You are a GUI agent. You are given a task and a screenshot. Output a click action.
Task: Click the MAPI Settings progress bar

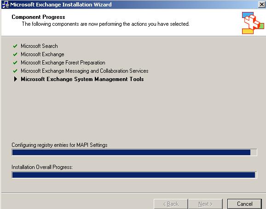pos(134,152)
